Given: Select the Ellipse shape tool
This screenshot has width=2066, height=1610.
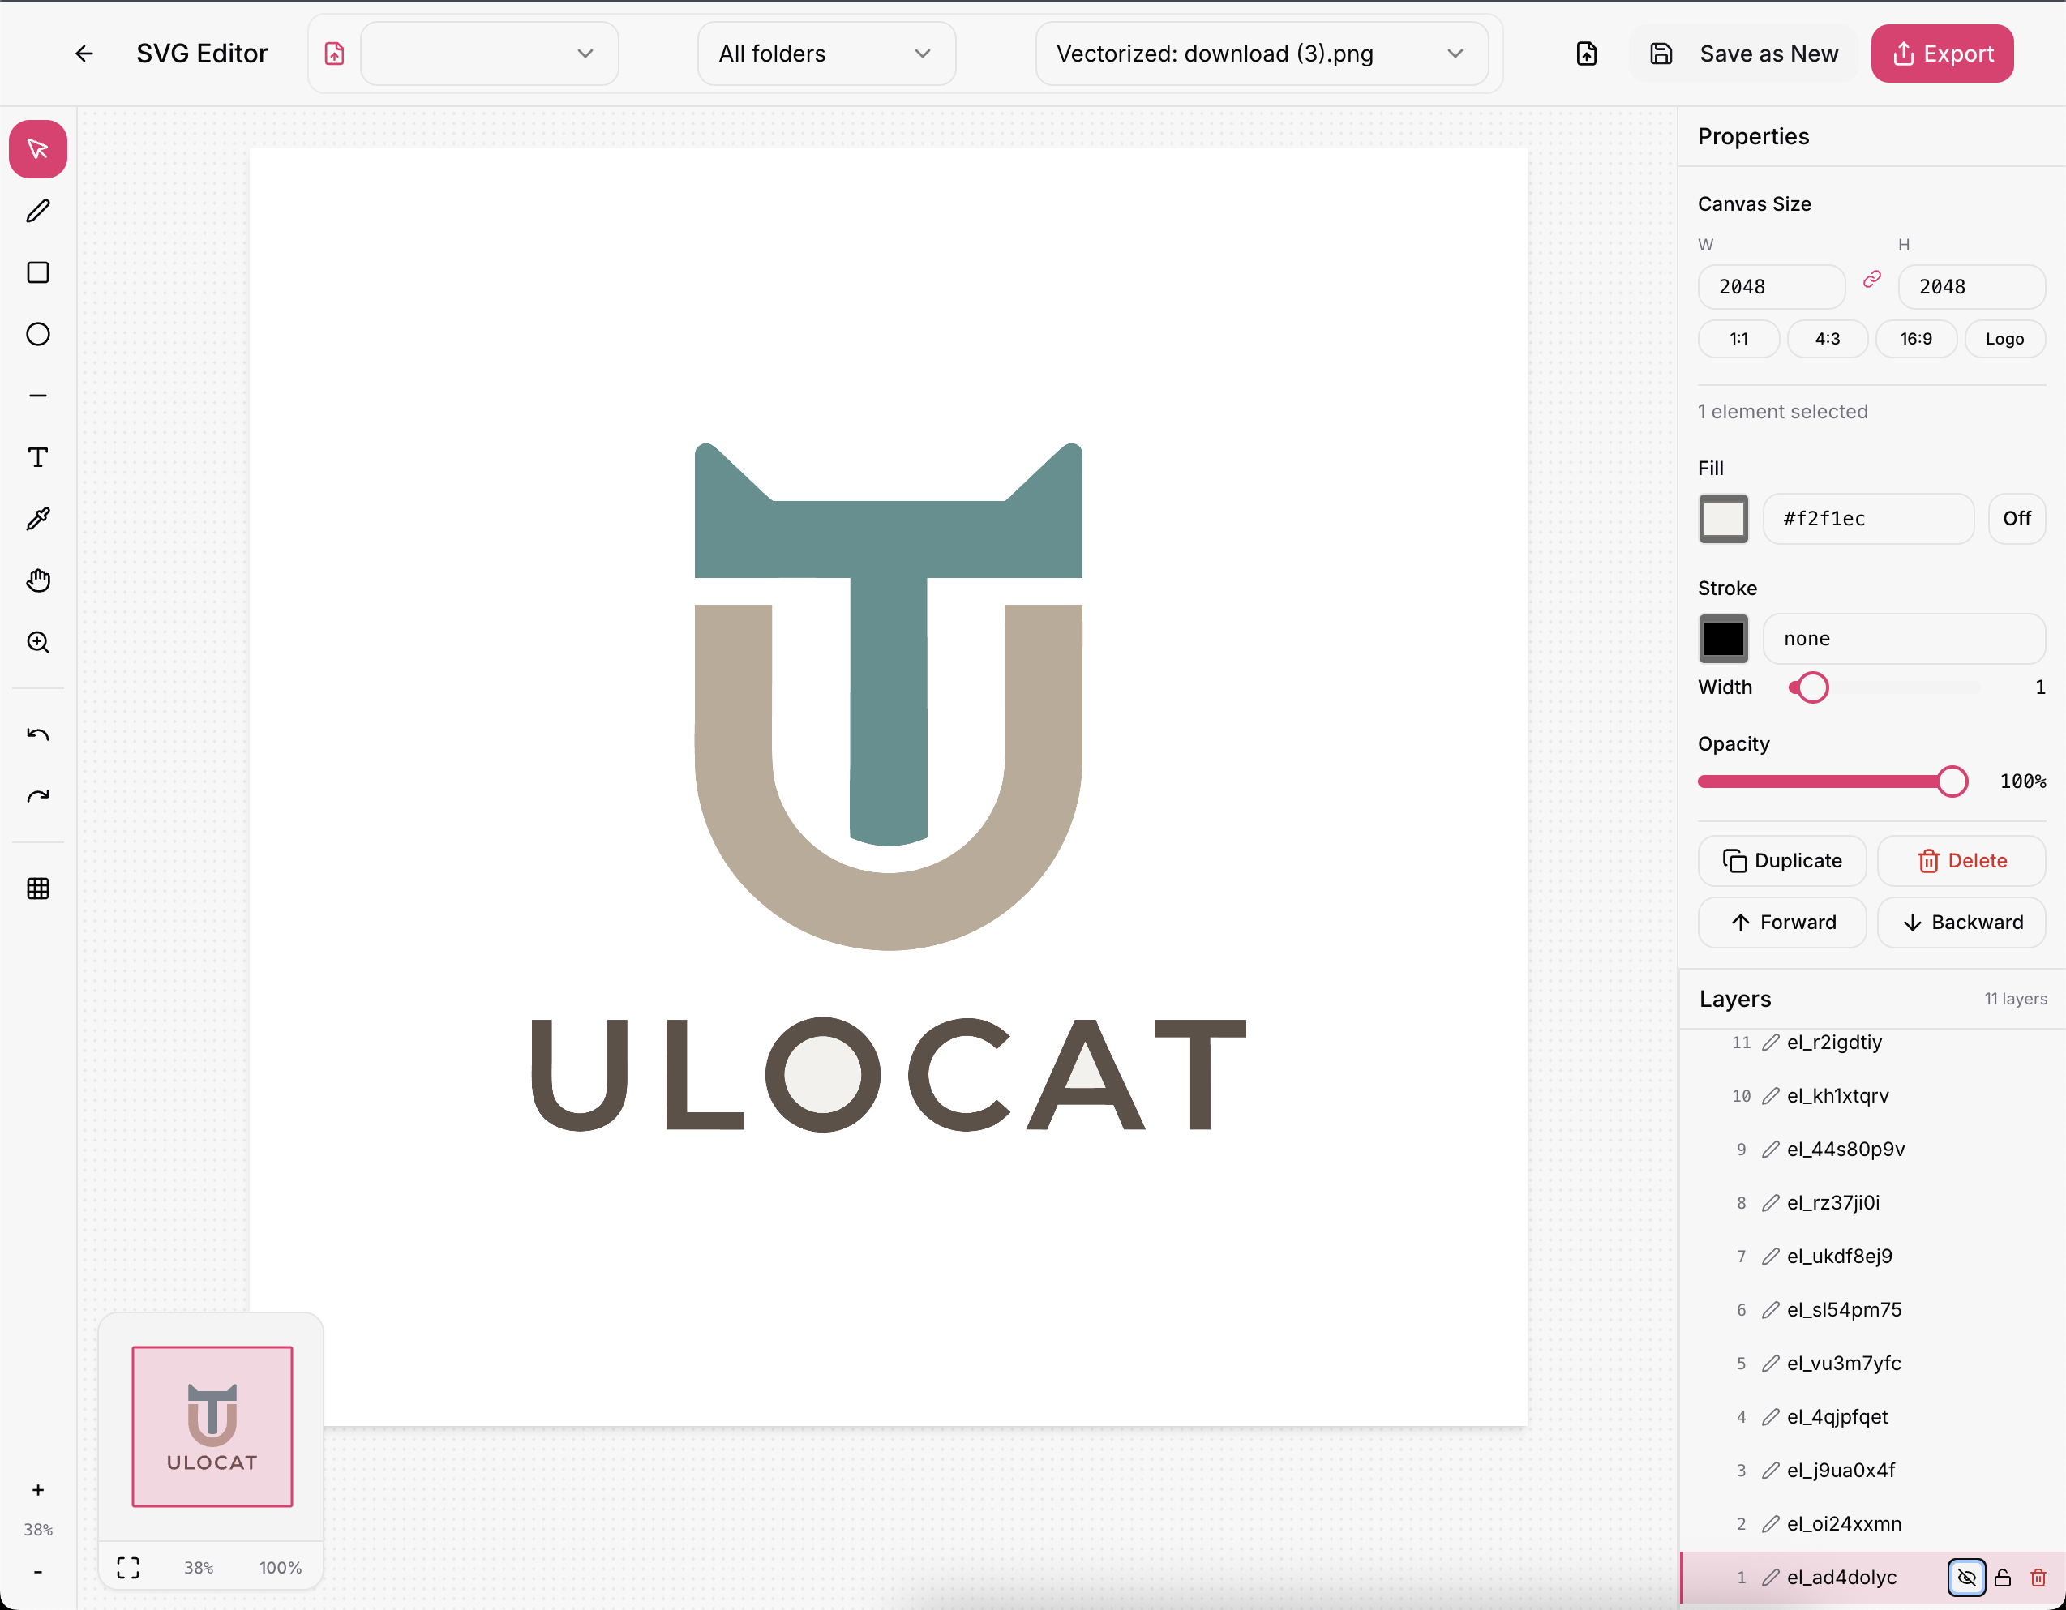Looking at the screenshot, I should tap(38, 333).
